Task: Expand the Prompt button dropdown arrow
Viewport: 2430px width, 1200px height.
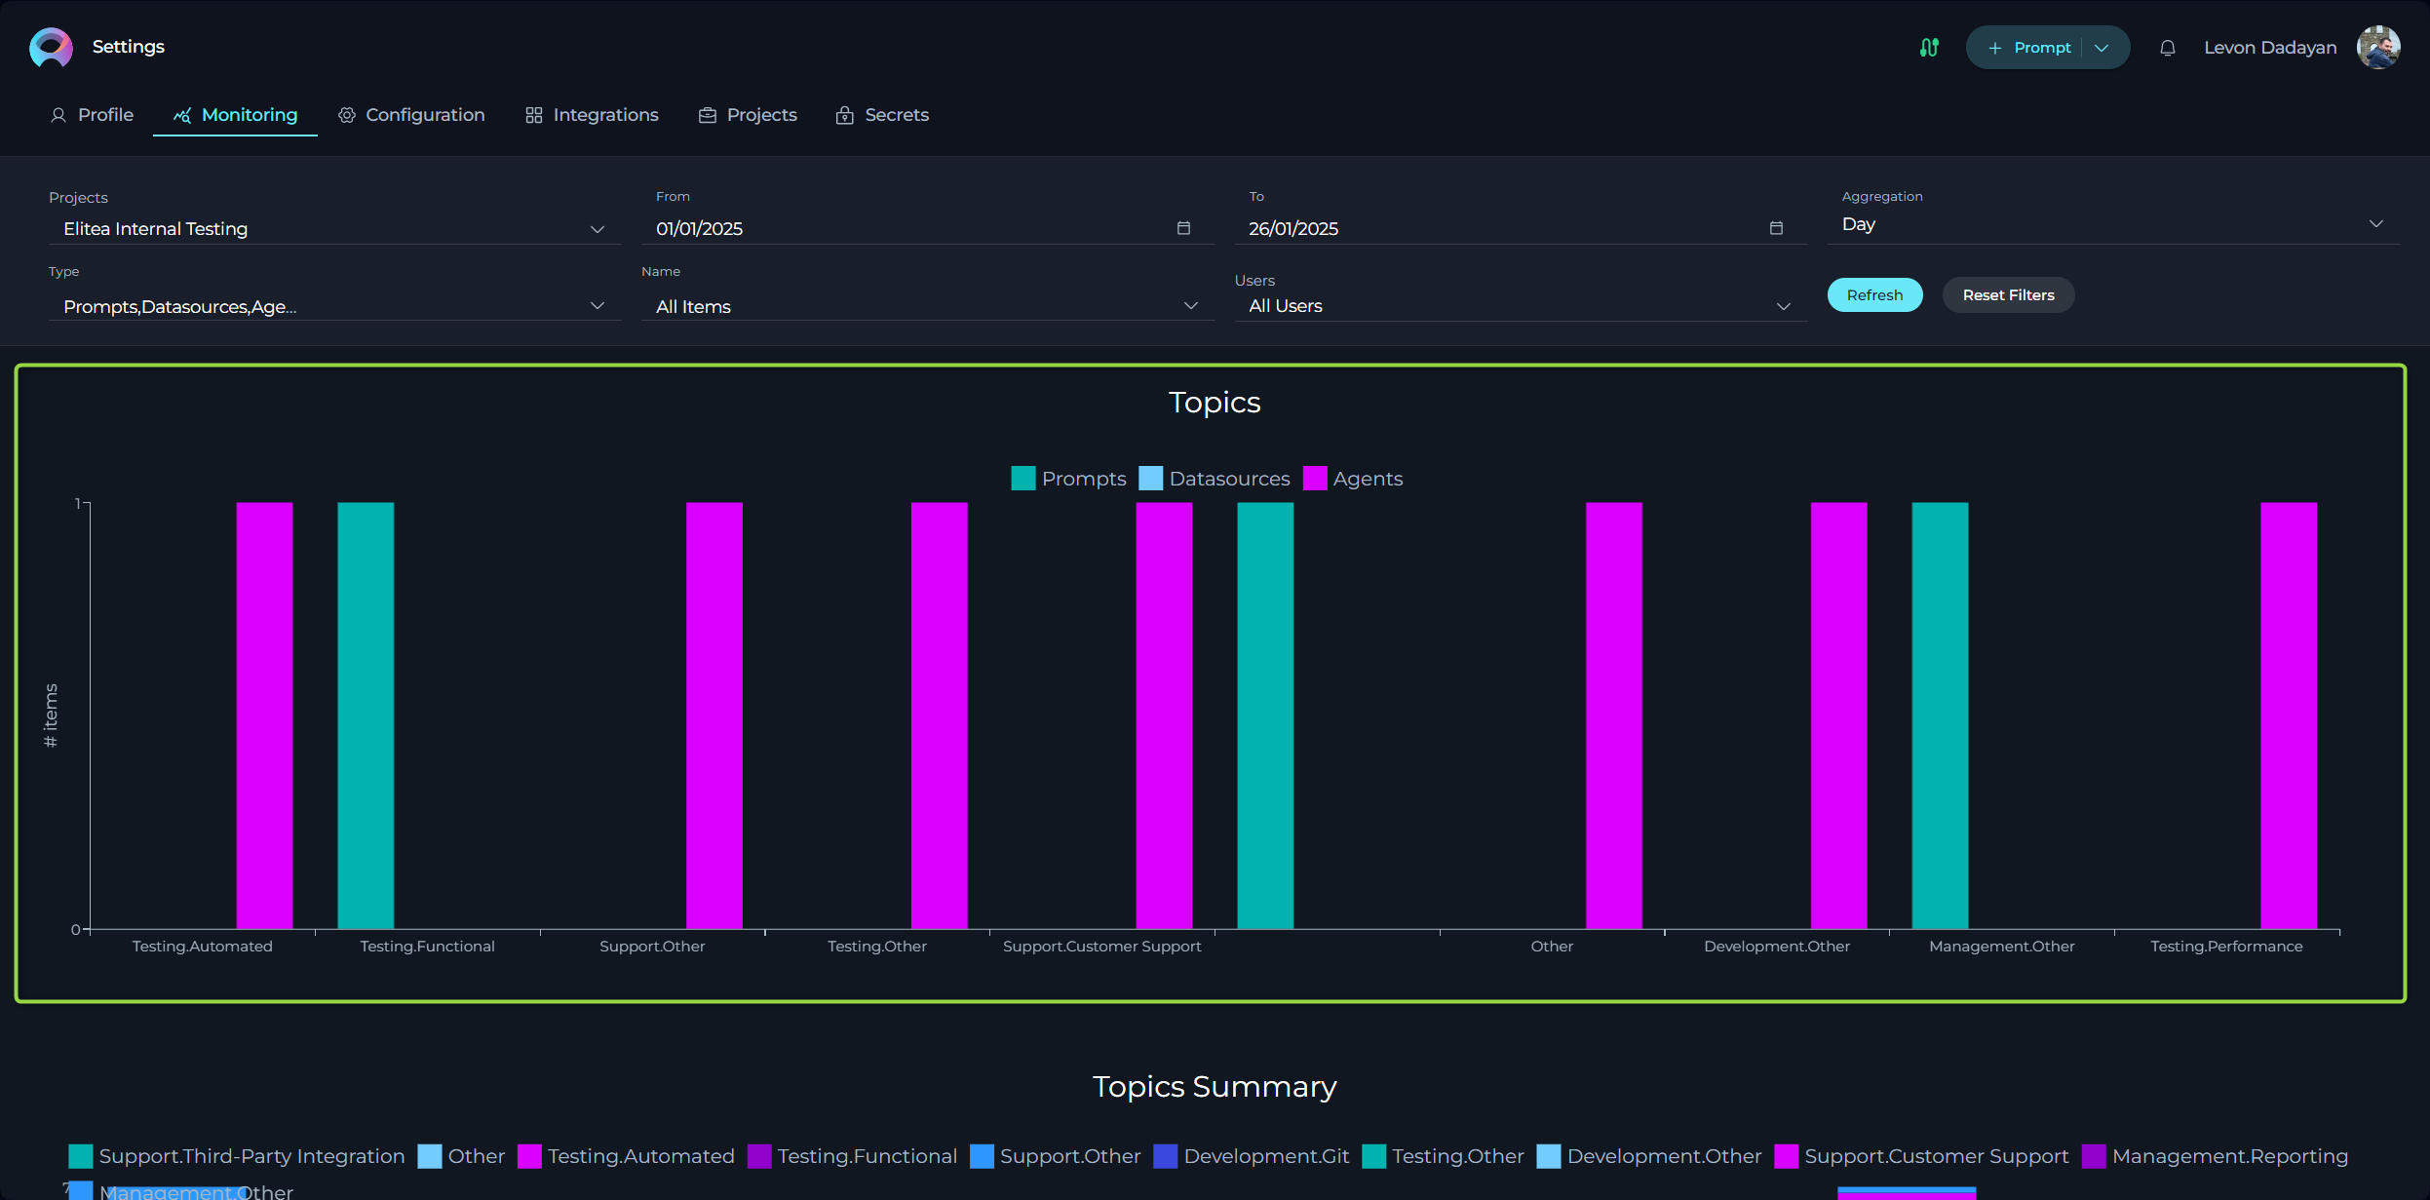Action: pos(2102,48)
